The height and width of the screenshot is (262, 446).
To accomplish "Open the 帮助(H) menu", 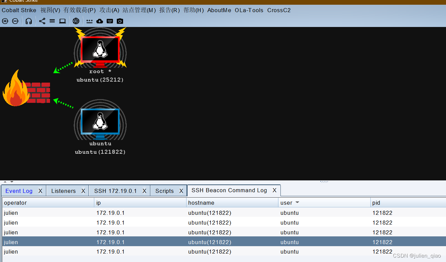I will (x=194, y=10).
